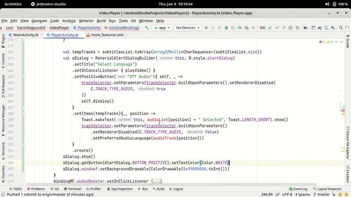Open Project Structure folder icon
351x197 pixels.
(x=305, y=28)
